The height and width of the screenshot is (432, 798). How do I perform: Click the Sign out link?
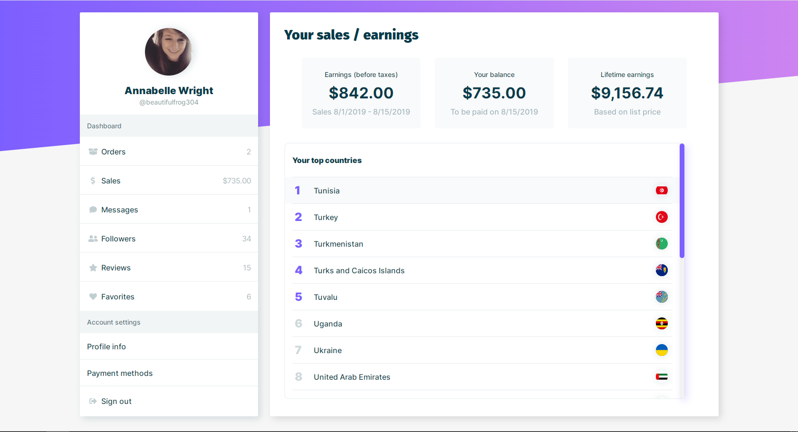click(169, 401)
